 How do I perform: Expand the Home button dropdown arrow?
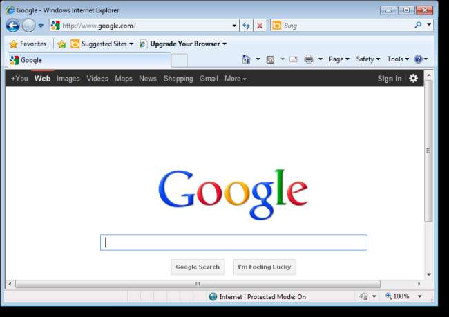tap(258, 59)
